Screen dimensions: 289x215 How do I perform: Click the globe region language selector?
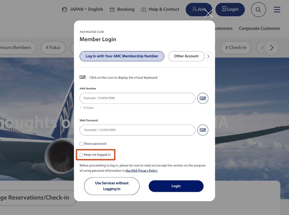(x=82, y=9)
